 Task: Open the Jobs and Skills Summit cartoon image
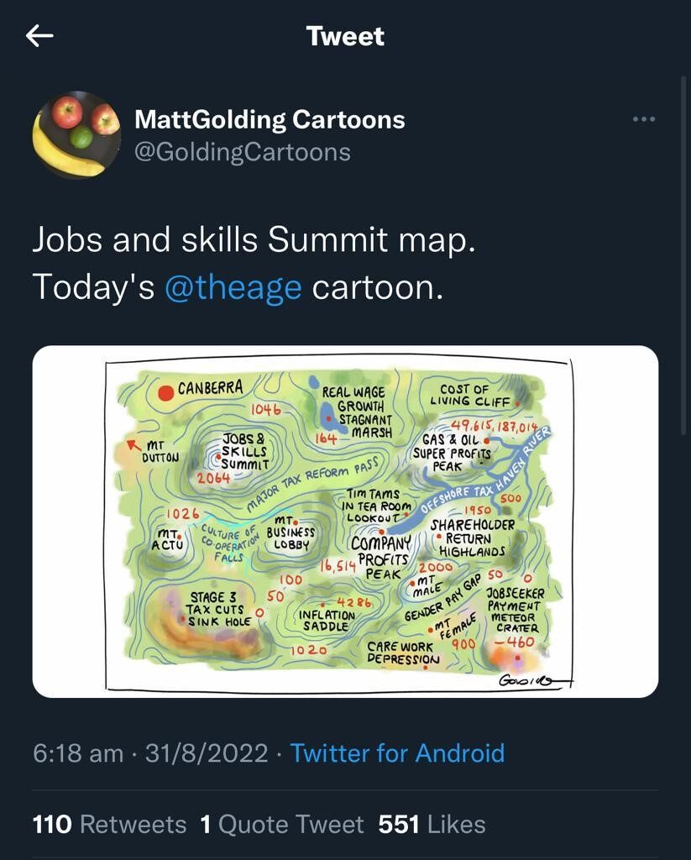[346, 521]
